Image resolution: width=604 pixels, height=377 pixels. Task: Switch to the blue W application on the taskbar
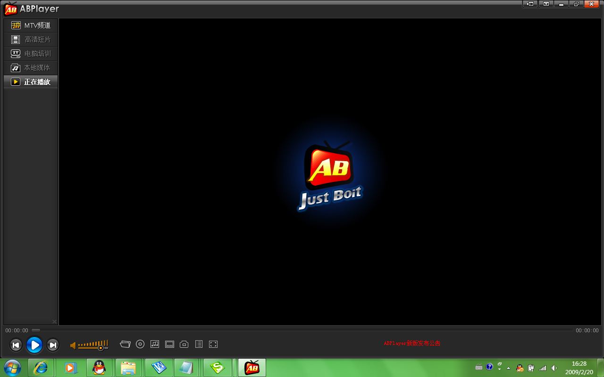158,368
